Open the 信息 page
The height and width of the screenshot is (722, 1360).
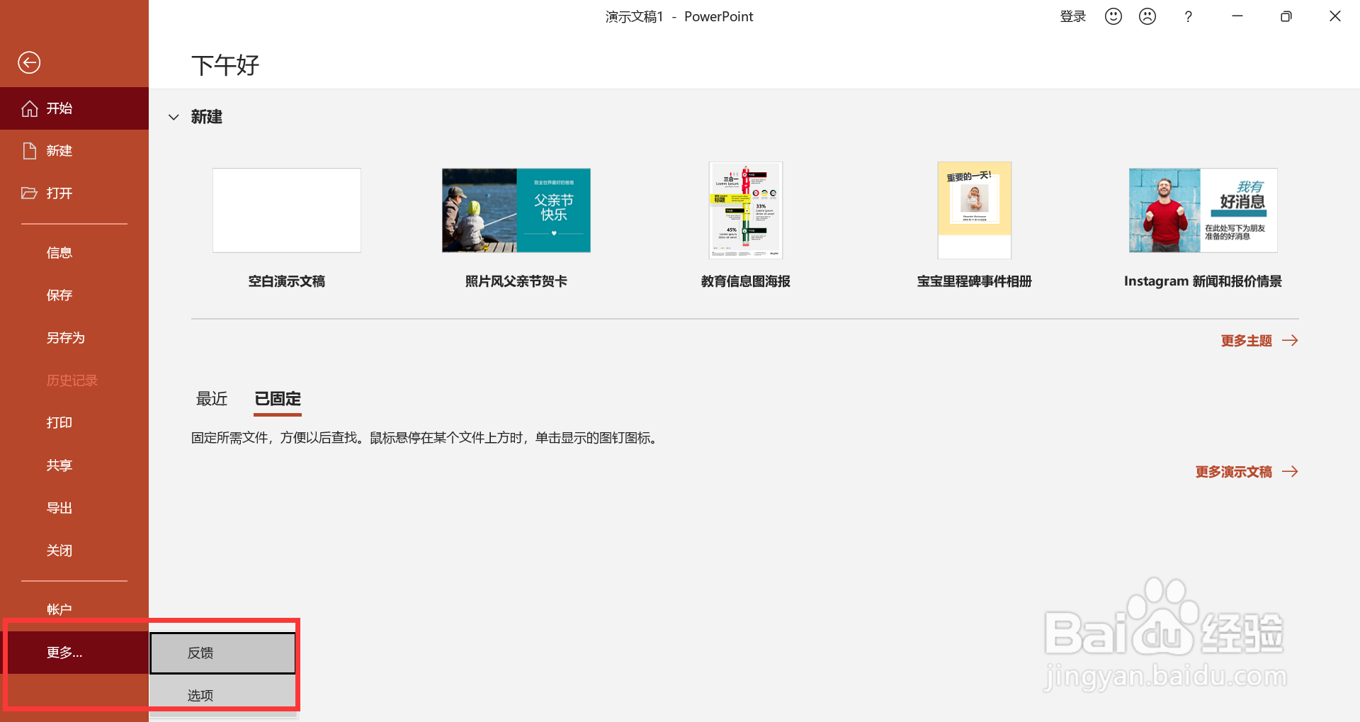pos(74,253)
